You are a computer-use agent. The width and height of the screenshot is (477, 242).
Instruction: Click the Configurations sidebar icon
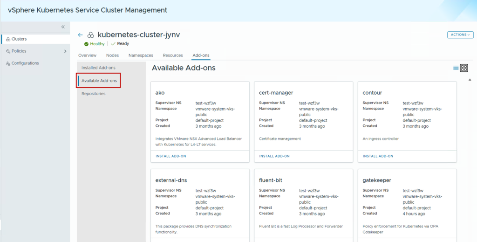tap(8, 63)
